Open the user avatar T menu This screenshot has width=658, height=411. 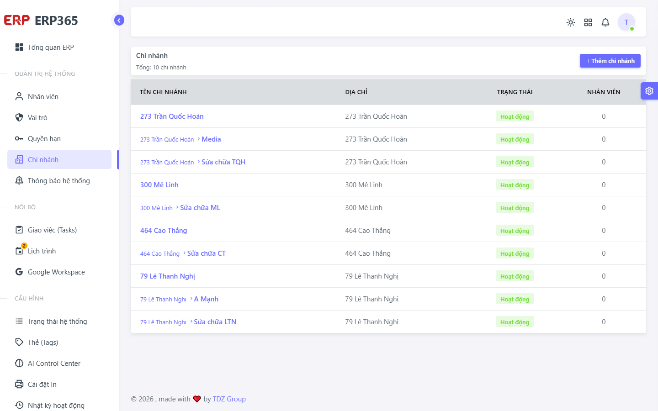[x=626, y=22]
